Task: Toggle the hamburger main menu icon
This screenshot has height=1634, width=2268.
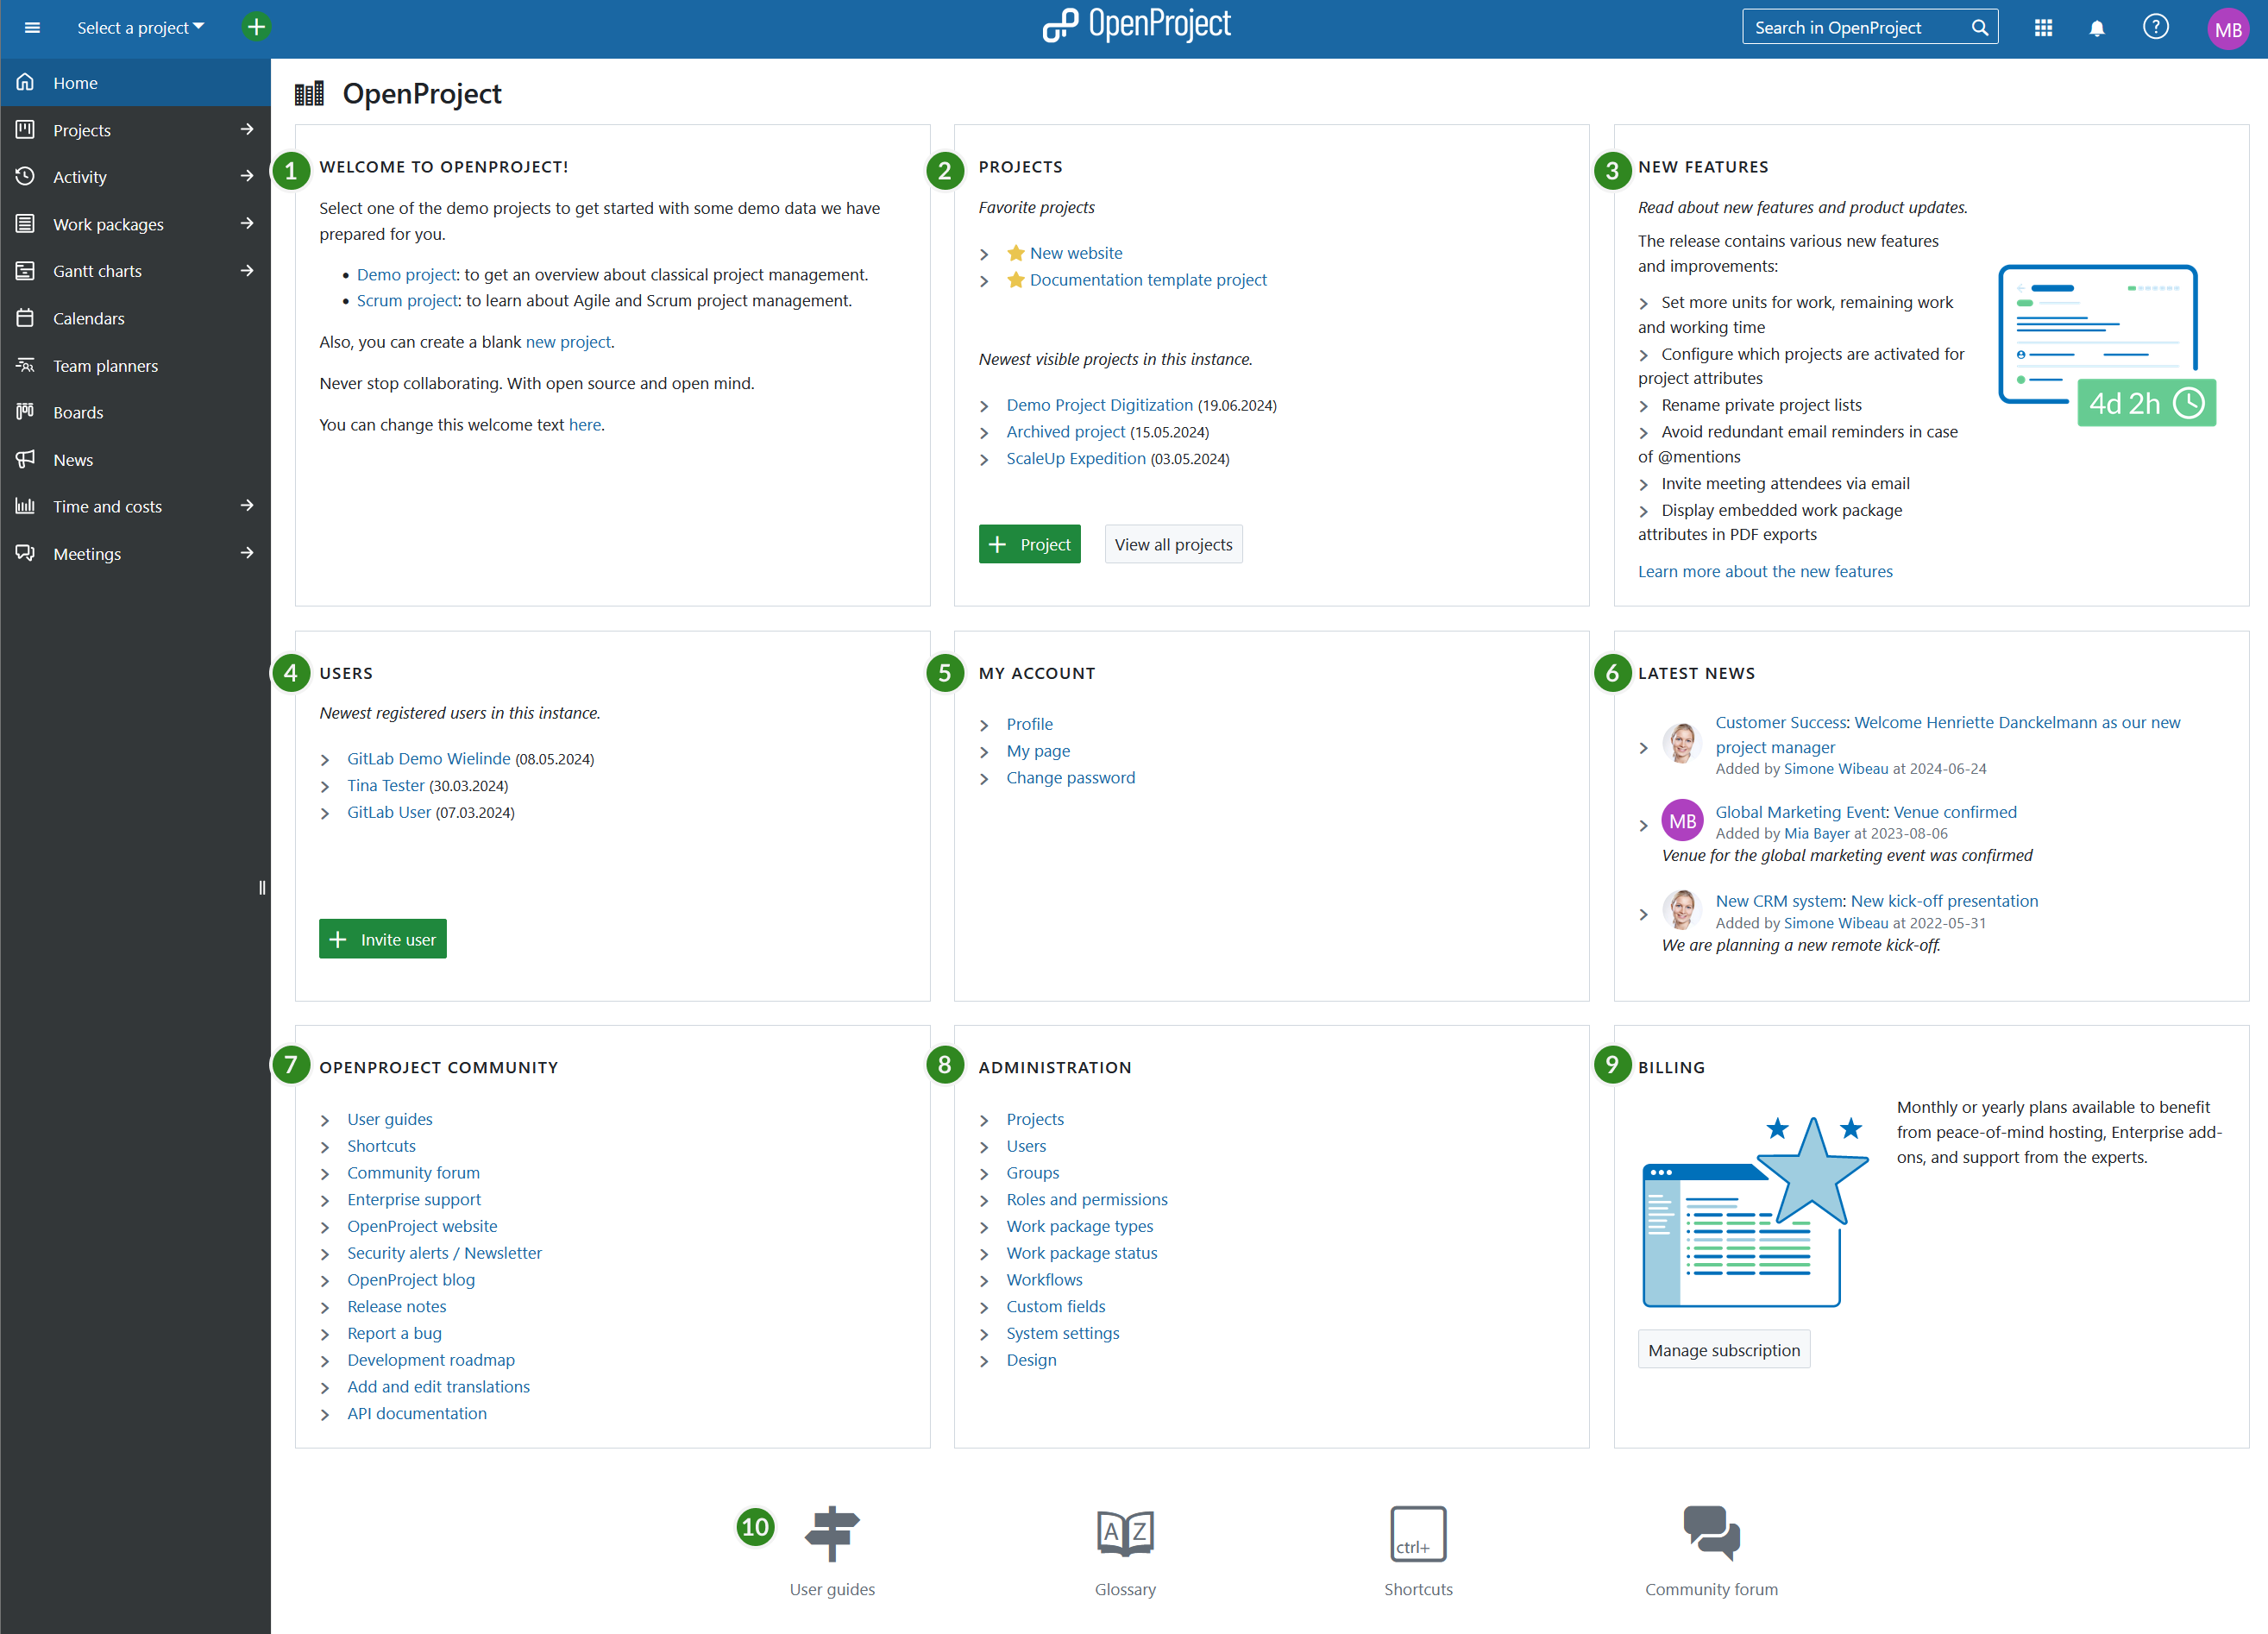Action: [32, 27]
